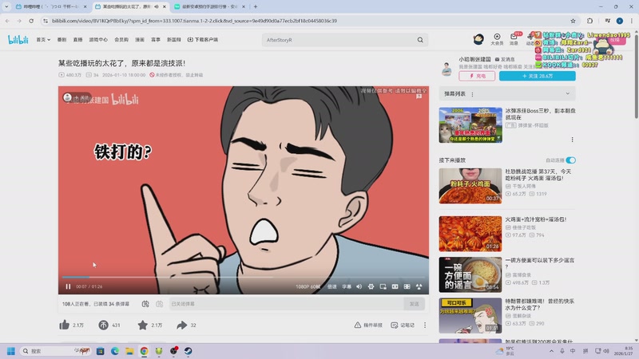This screenshot has width=639, height=359.
Task: Open uploader name 小聪咧张建国
Action: tap(474, 59)
